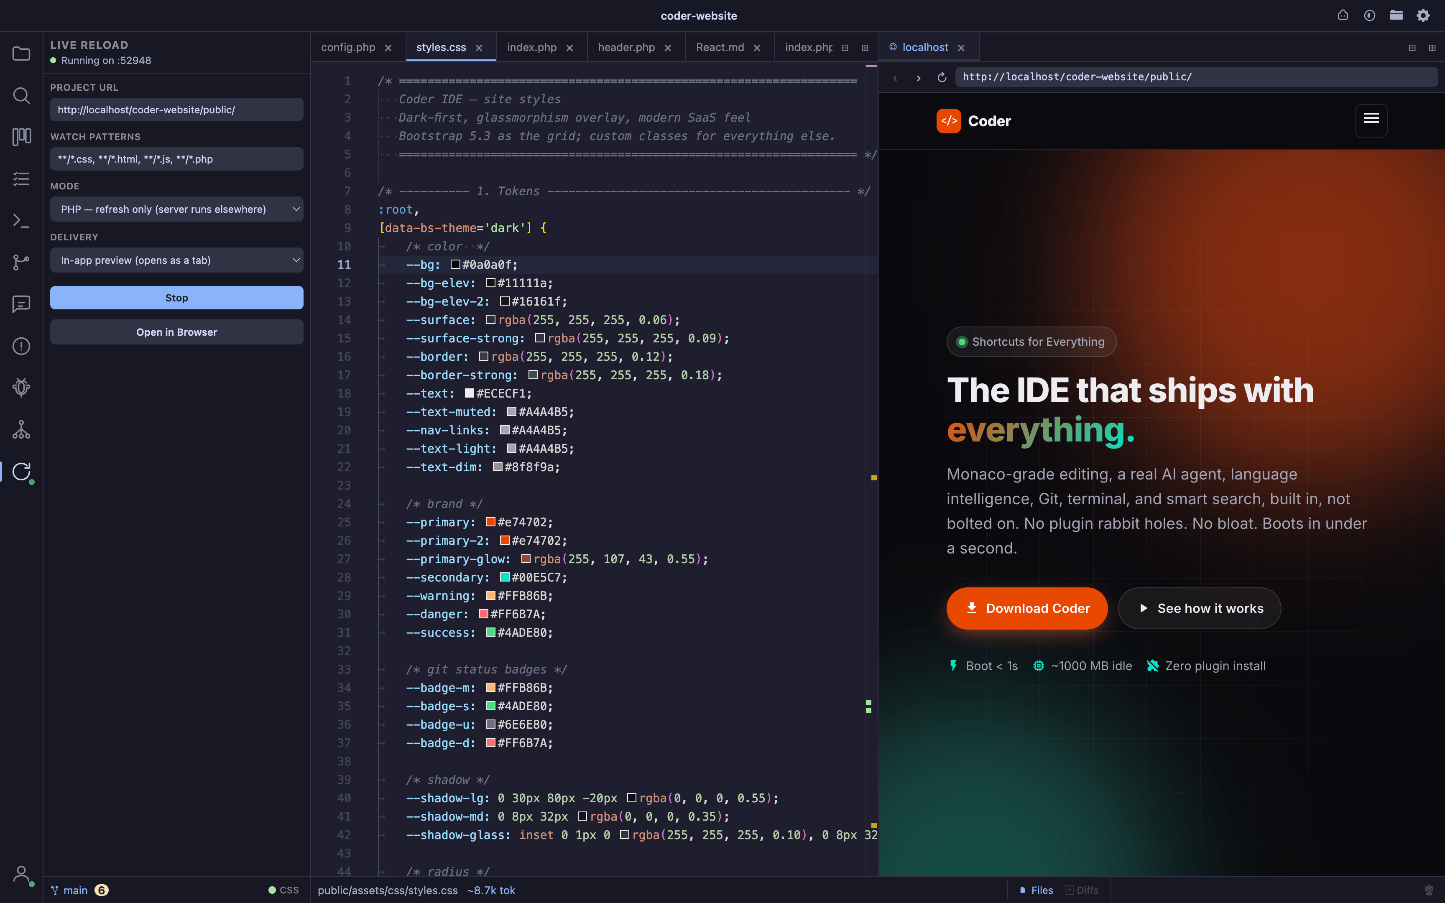Viewport: 1445px width, 903px height.
Task: Click the Shortcuts for Everything badge
Action: [1031, 342]
